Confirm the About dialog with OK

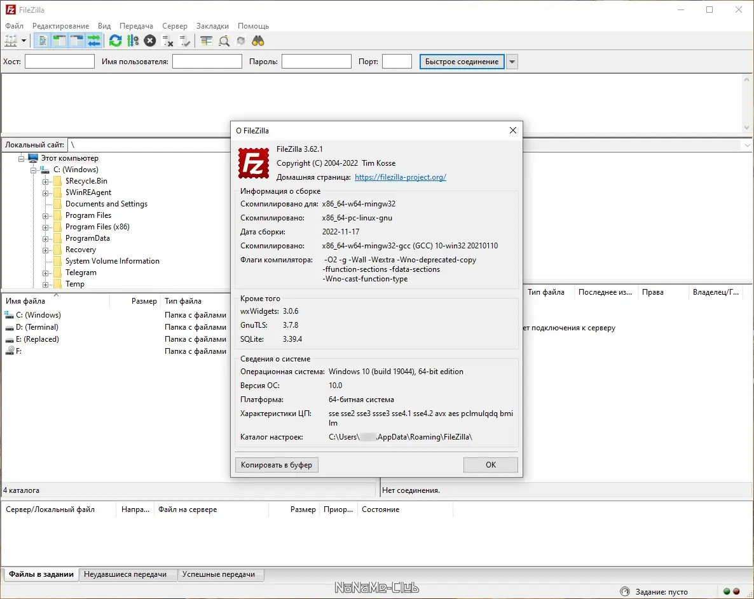coord(491,464)
